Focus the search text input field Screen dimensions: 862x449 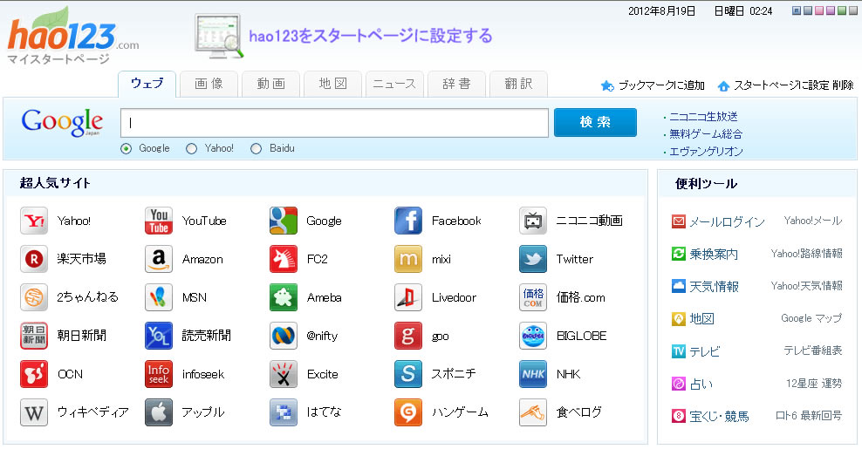(x=334, y=123)
